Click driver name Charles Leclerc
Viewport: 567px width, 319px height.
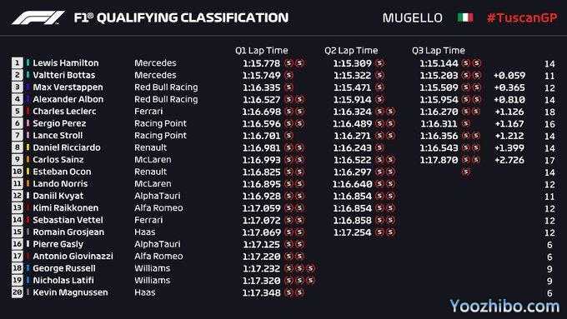[x=64, y=112]
